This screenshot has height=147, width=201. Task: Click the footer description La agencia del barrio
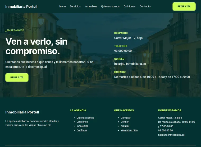pos(32,123)
